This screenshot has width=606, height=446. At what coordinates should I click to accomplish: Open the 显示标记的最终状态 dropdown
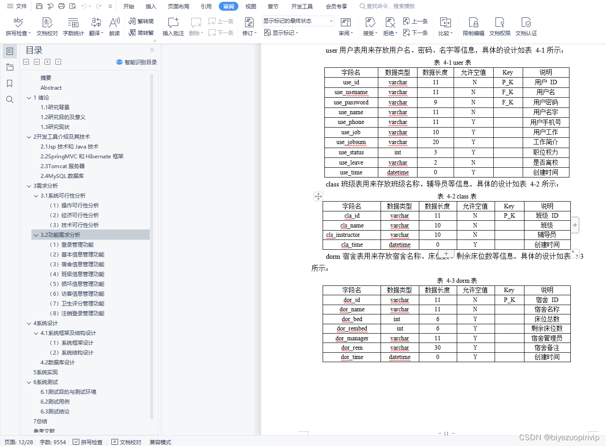pyautogui.click(x=298, y=21)
